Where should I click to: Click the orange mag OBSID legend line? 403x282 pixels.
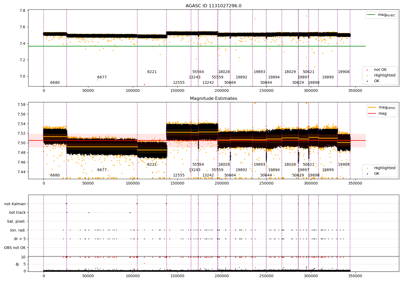pos(372,107)
